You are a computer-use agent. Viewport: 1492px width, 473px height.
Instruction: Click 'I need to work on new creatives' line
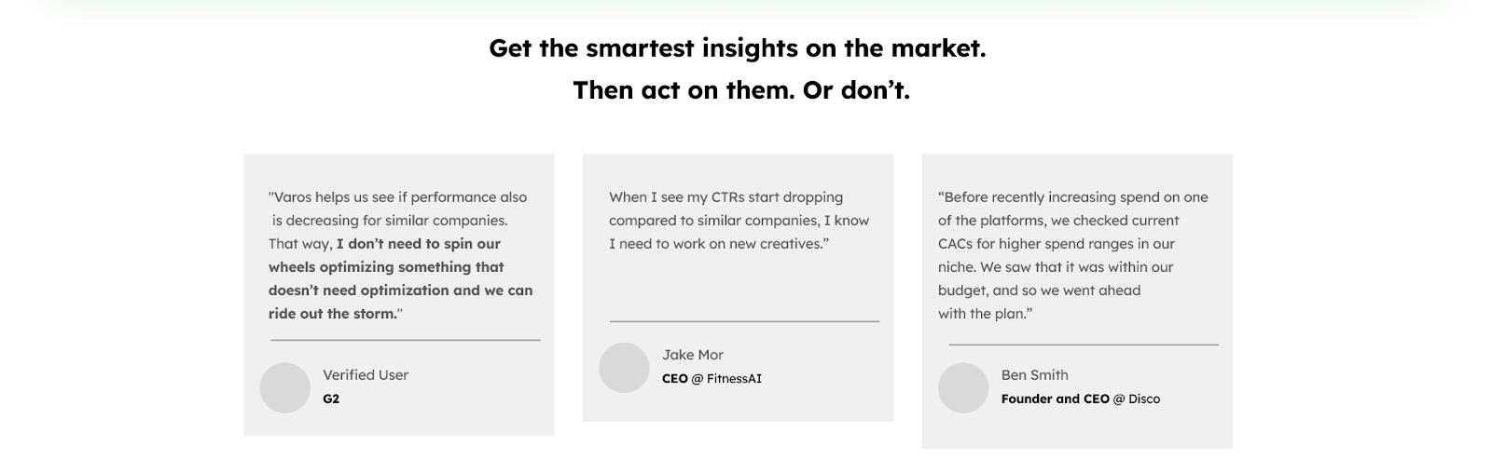pos(719,244)
